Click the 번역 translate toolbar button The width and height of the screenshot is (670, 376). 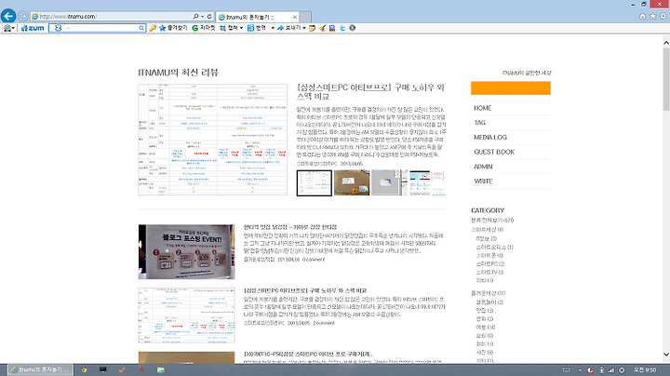click(x=257, y=28)
